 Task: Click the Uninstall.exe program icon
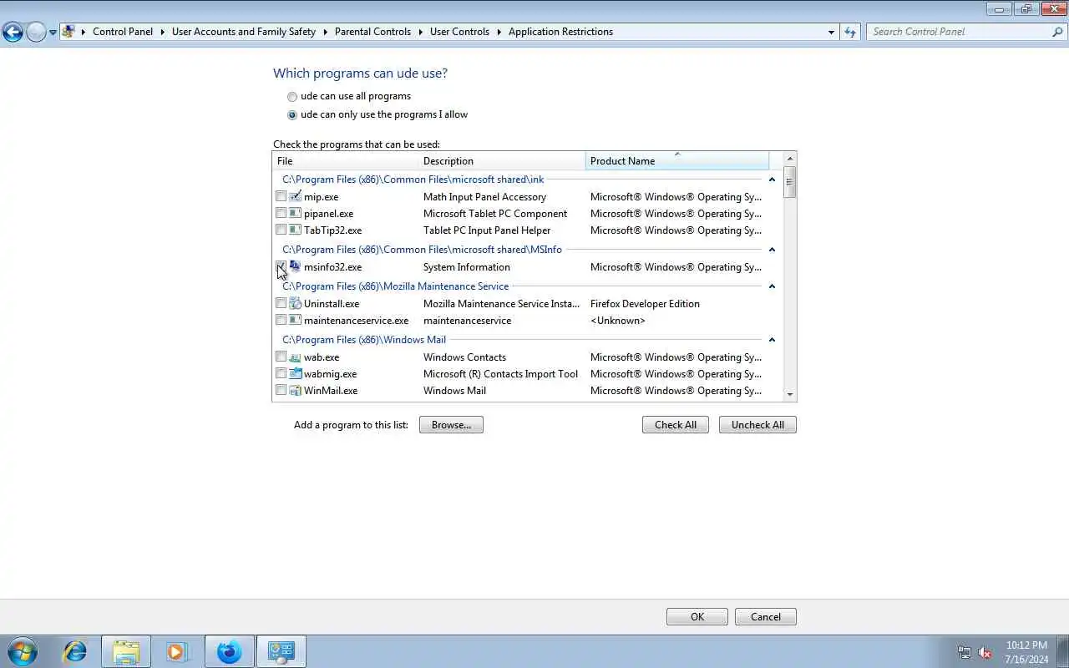point(295,303)
